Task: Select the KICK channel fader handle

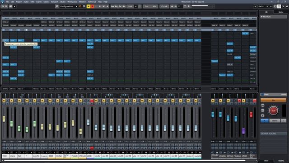Action: (x=4, y=119)
